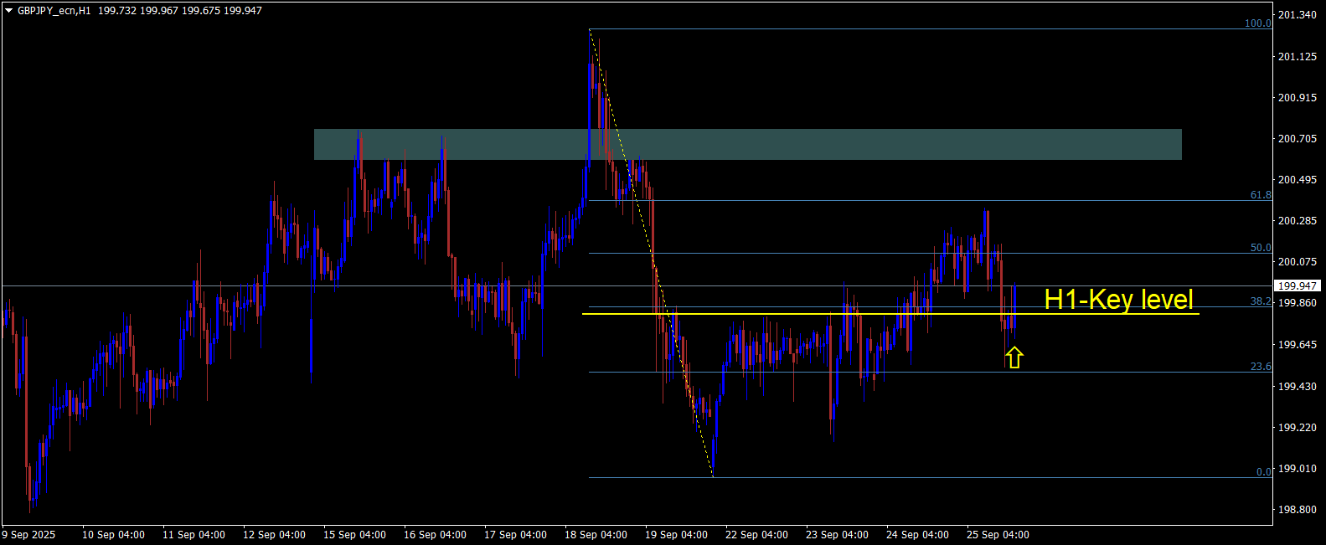Click 198.800 on the price scale
This screenshot has width=1326, height=545.
click(1298, 509)
